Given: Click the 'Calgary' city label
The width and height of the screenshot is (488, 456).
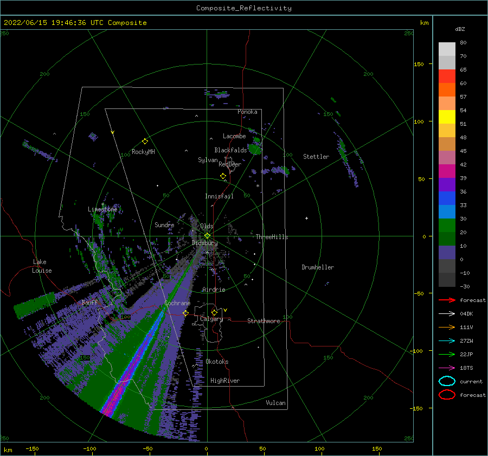Looking at the screenshot, I should click(x=211, y=319).
